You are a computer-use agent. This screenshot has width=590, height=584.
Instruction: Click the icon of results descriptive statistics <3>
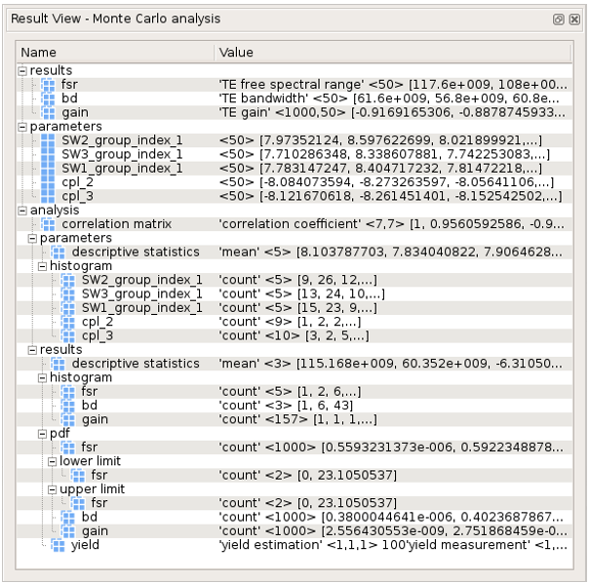(x=58, y=364)
